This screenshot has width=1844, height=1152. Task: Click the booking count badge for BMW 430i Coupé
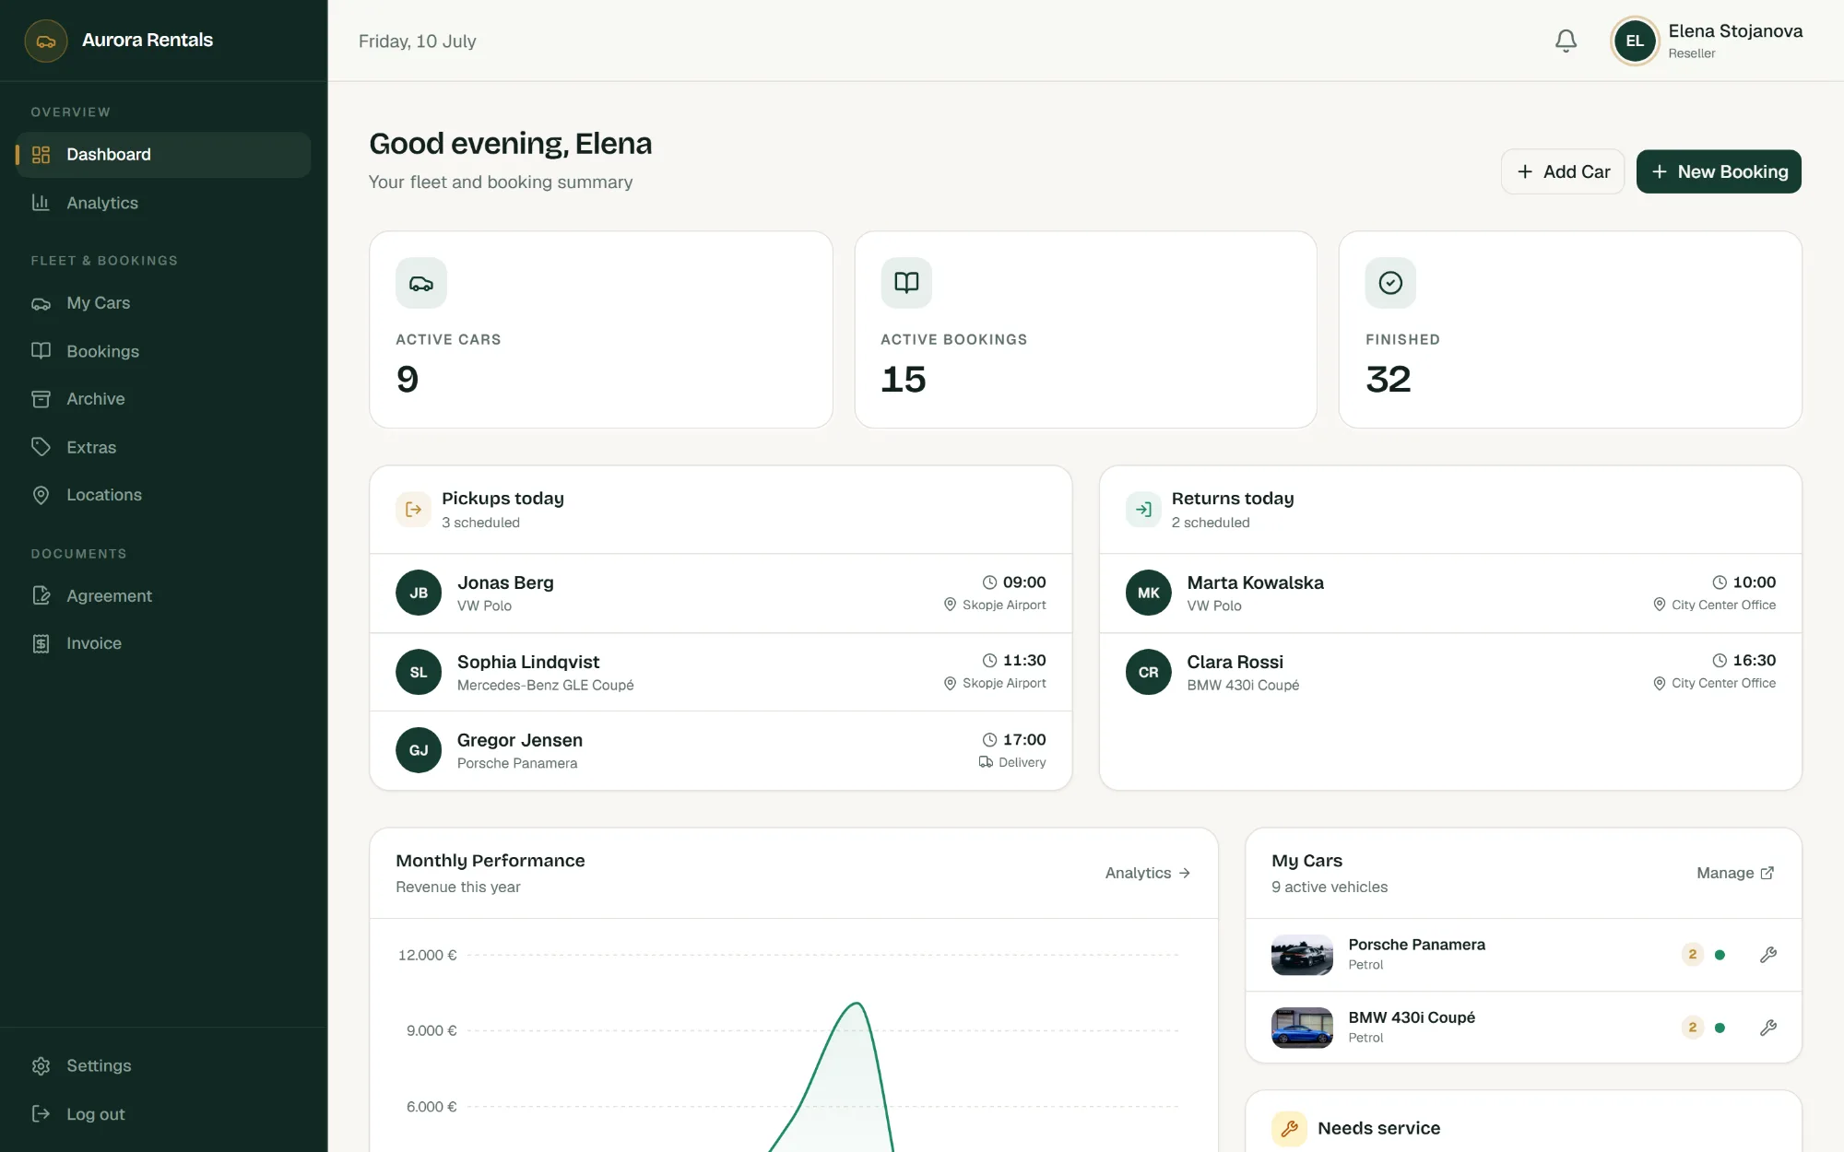[1692, 1028]
